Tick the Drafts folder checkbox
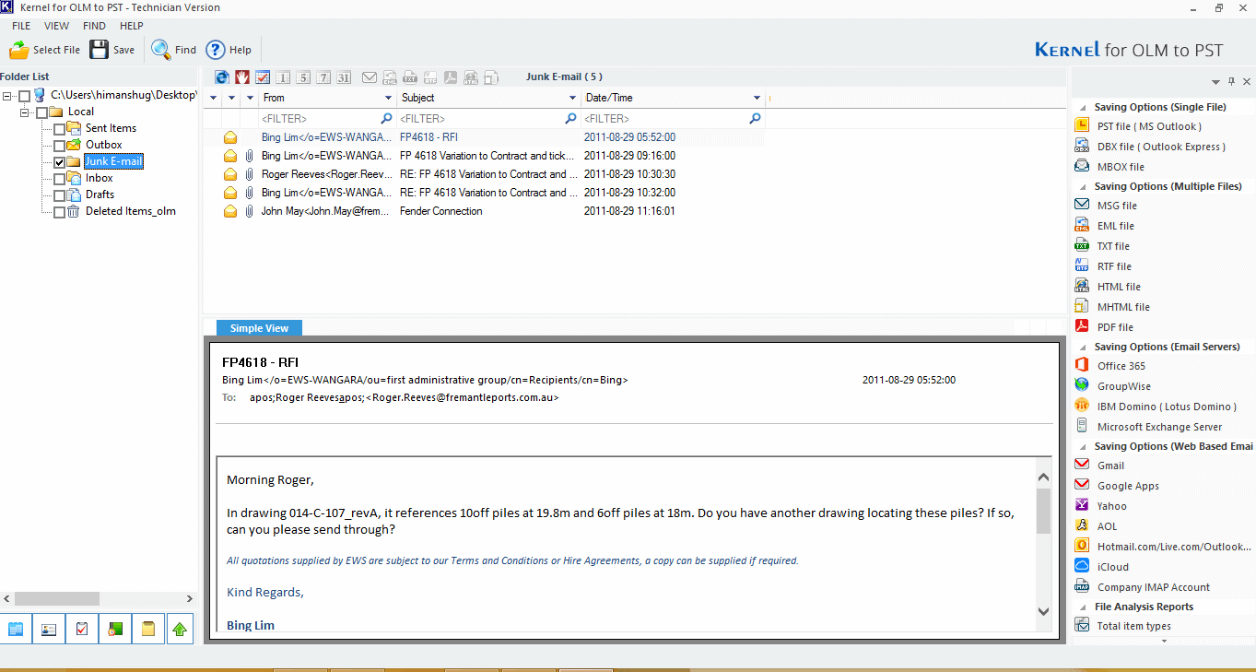 tap(59, 195)
